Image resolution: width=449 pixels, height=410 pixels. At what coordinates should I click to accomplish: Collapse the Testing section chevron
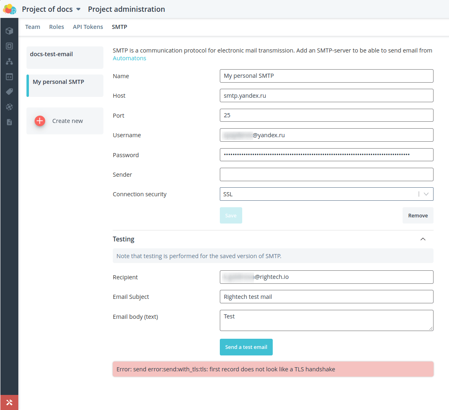pos(423,239)
